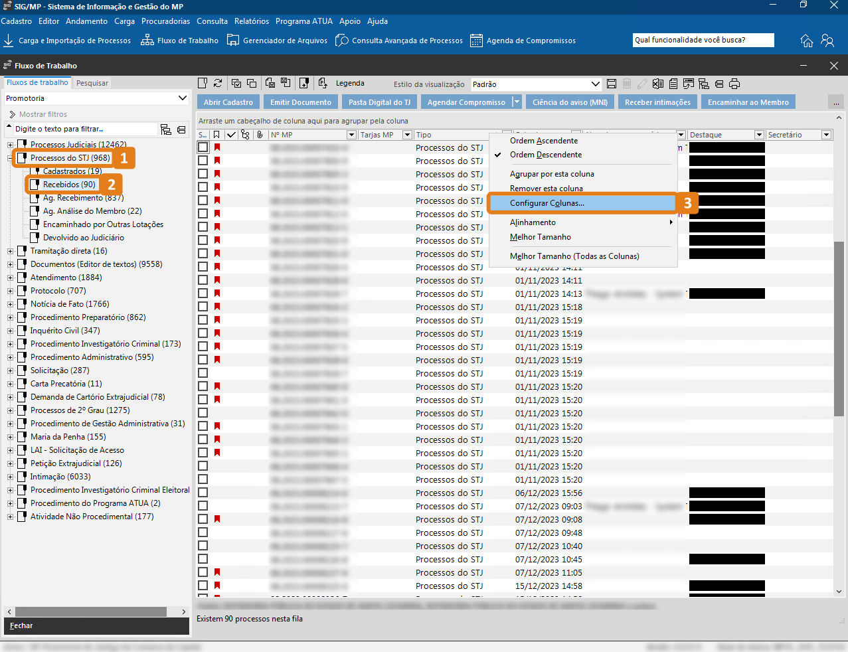Screen dimensions: 848x652
Task: Open the Secretário column filter arrow
Action: (x=827, y=135)
